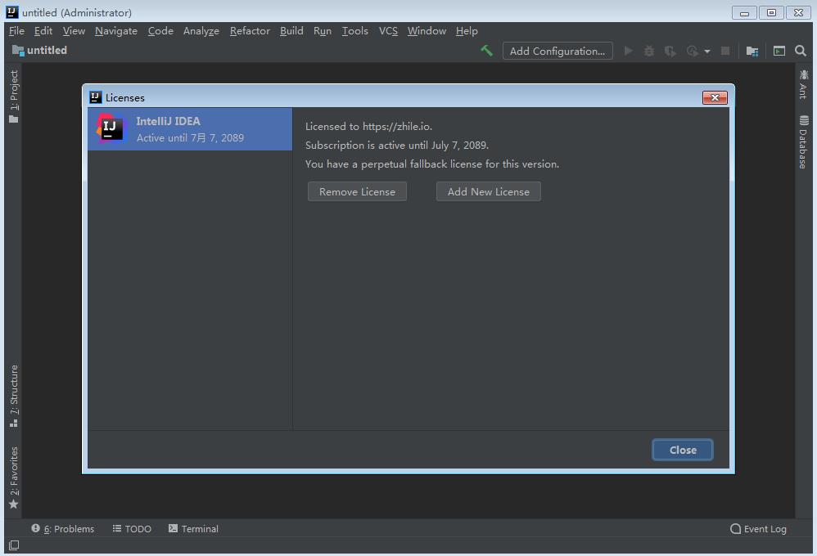Open the View menu
Image resolution: width=817 pixels, height=556 pixels.
(74, 31)
